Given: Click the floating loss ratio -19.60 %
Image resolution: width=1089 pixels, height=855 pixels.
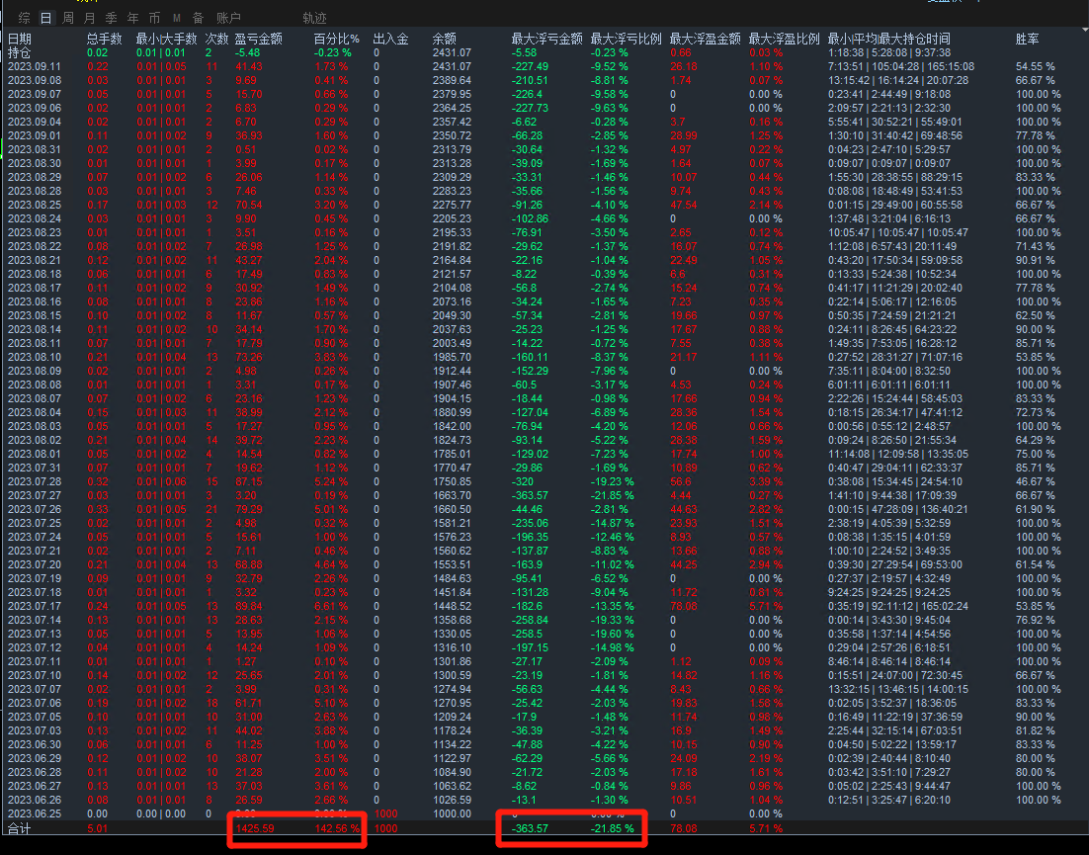Looking at the screenshot, I should click(x=612, y=635).
